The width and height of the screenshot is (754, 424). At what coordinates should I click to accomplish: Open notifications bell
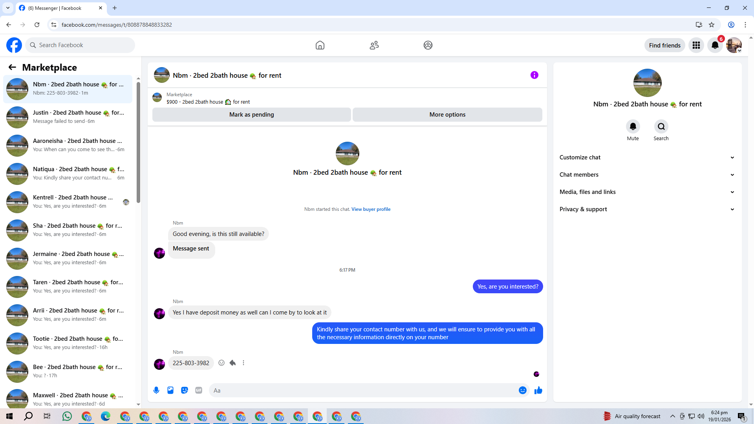(715, 45)
